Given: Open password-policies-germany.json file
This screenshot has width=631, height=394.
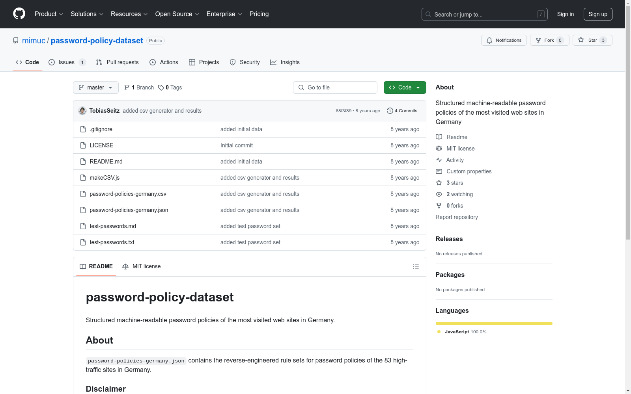Looking at the screenshot, I should [x=129, y=210].
